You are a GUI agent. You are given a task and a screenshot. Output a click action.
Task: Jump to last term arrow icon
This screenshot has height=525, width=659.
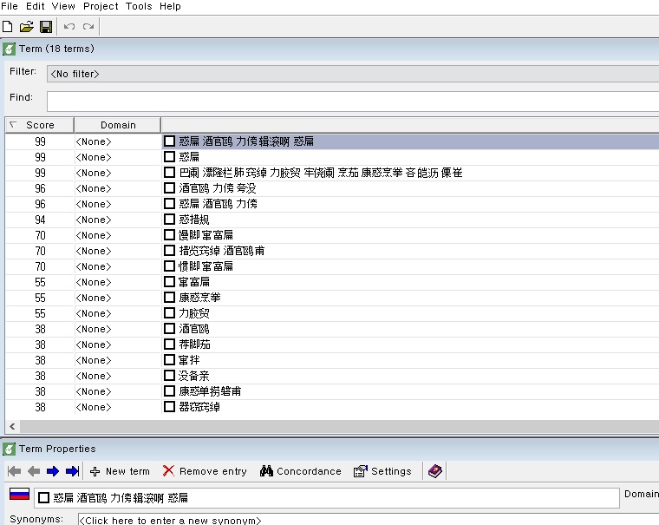tap(72, 471)
